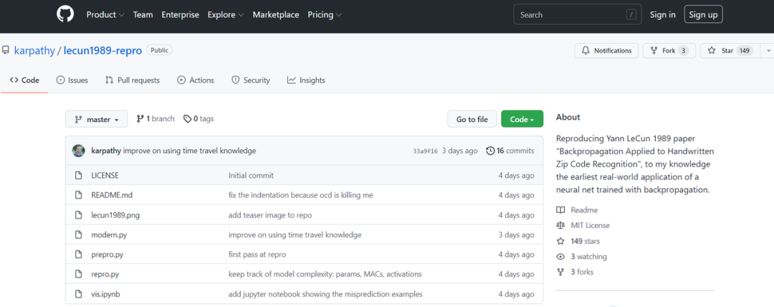This screenshot has width=774, height=307.
Task: Open the 16 commits history link
Action: click(x=510, y=151)
